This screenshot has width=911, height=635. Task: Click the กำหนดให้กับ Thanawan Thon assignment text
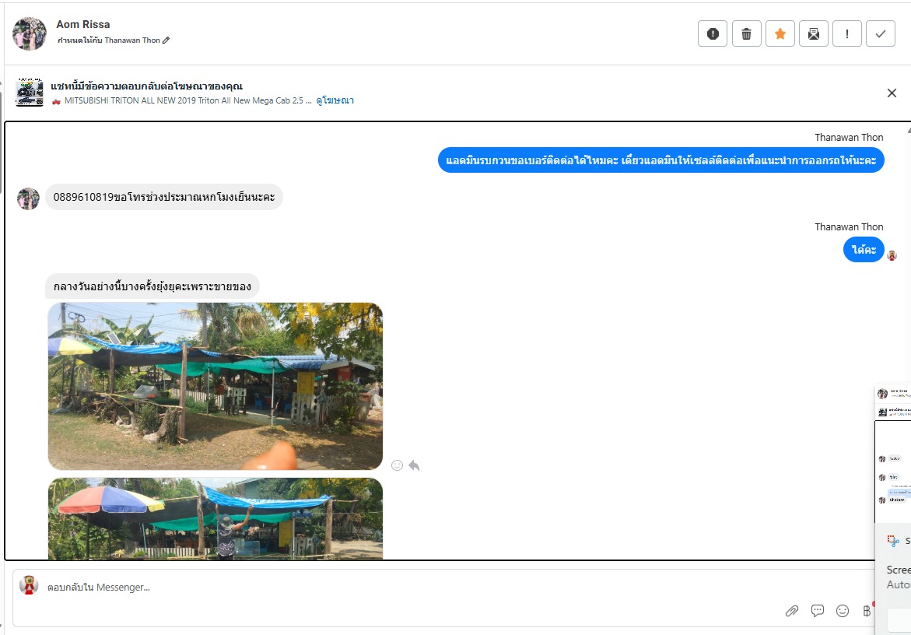pos(109,40)
